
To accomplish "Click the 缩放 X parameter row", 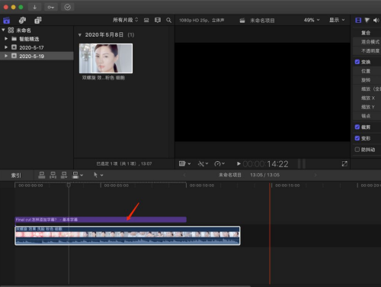I will [367, 98].
